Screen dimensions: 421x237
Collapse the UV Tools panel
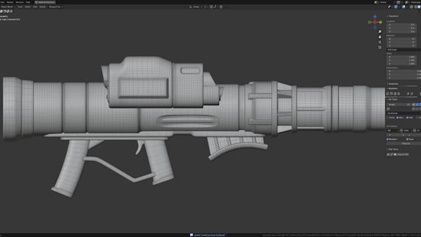coord(393,99)
